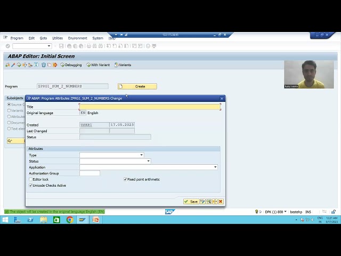Click the blue Information icon in toolbar
Image resolution: width=341 pixels, height=256 pixels.
(36, 65)
